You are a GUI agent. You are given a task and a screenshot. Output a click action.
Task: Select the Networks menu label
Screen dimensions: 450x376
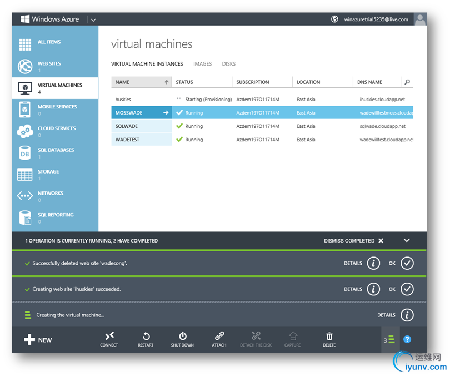coord(51,194)
